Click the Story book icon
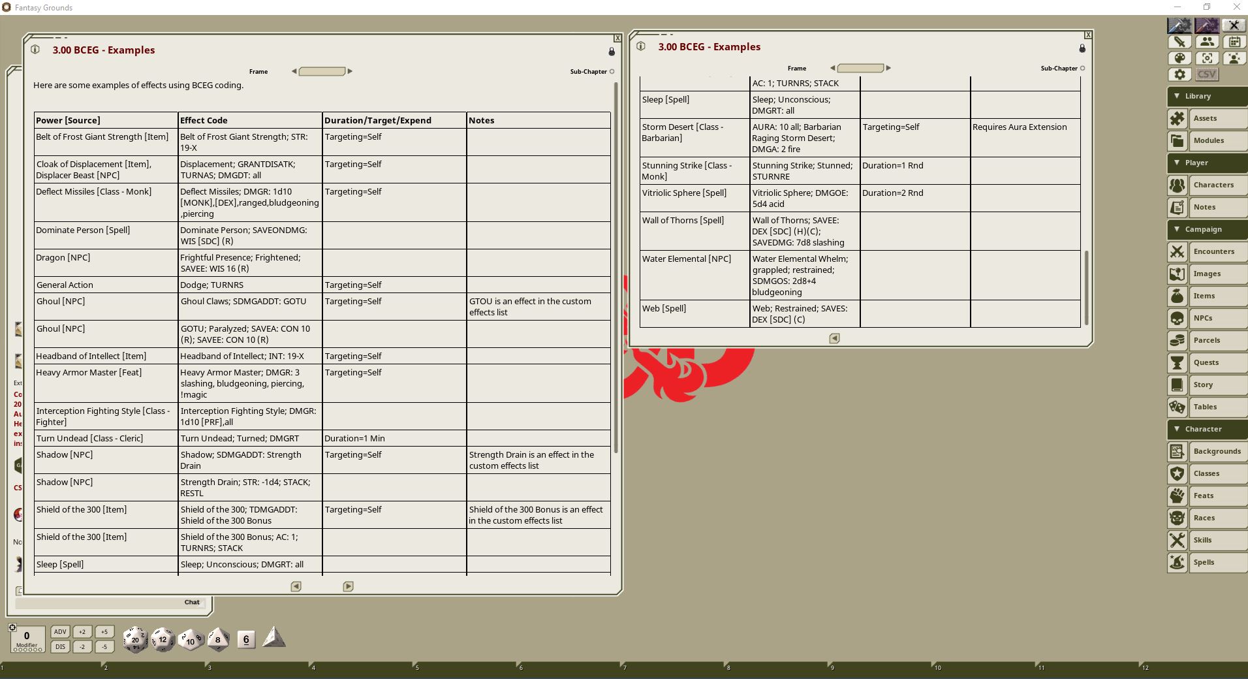The image size is (1248, 679). coord(1178,385)
